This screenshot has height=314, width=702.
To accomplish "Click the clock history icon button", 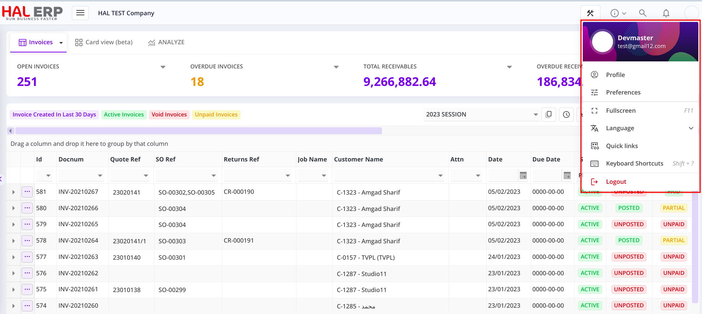I will pyautogui.click(x=566, y=115).
